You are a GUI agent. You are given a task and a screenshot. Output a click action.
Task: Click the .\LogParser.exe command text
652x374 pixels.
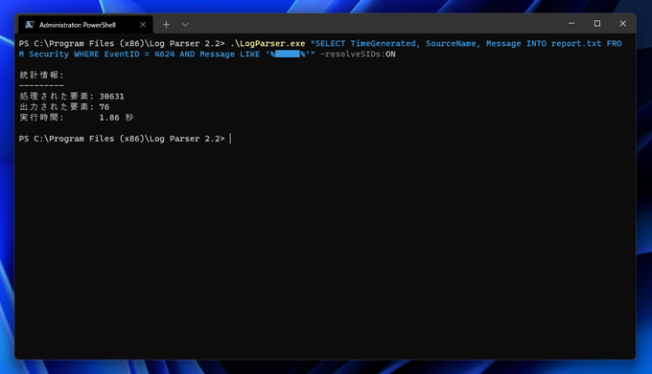(x=268, y=44)
